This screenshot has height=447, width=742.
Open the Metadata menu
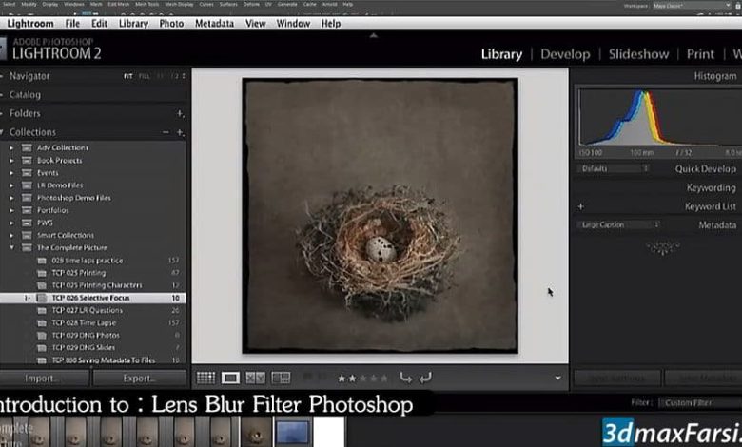(x=214, y=23)
